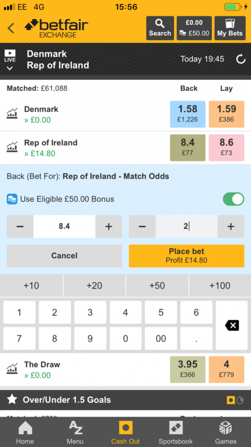Open the Search button
251x447 pixels.
[x=160, y=28]
